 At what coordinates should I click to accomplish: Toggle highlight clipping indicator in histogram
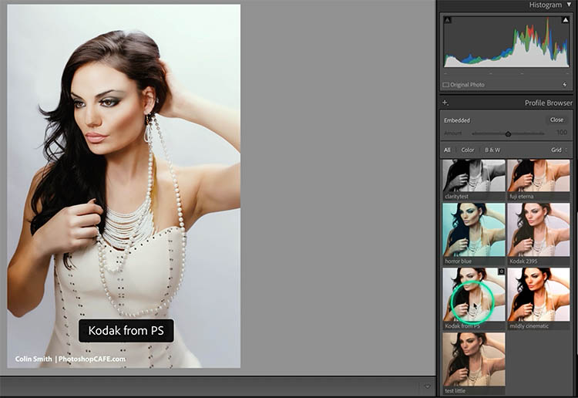point(565,20)
